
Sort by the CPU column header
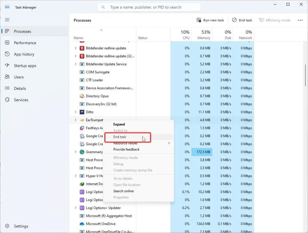pyautogui.click(x=181, y=34)
